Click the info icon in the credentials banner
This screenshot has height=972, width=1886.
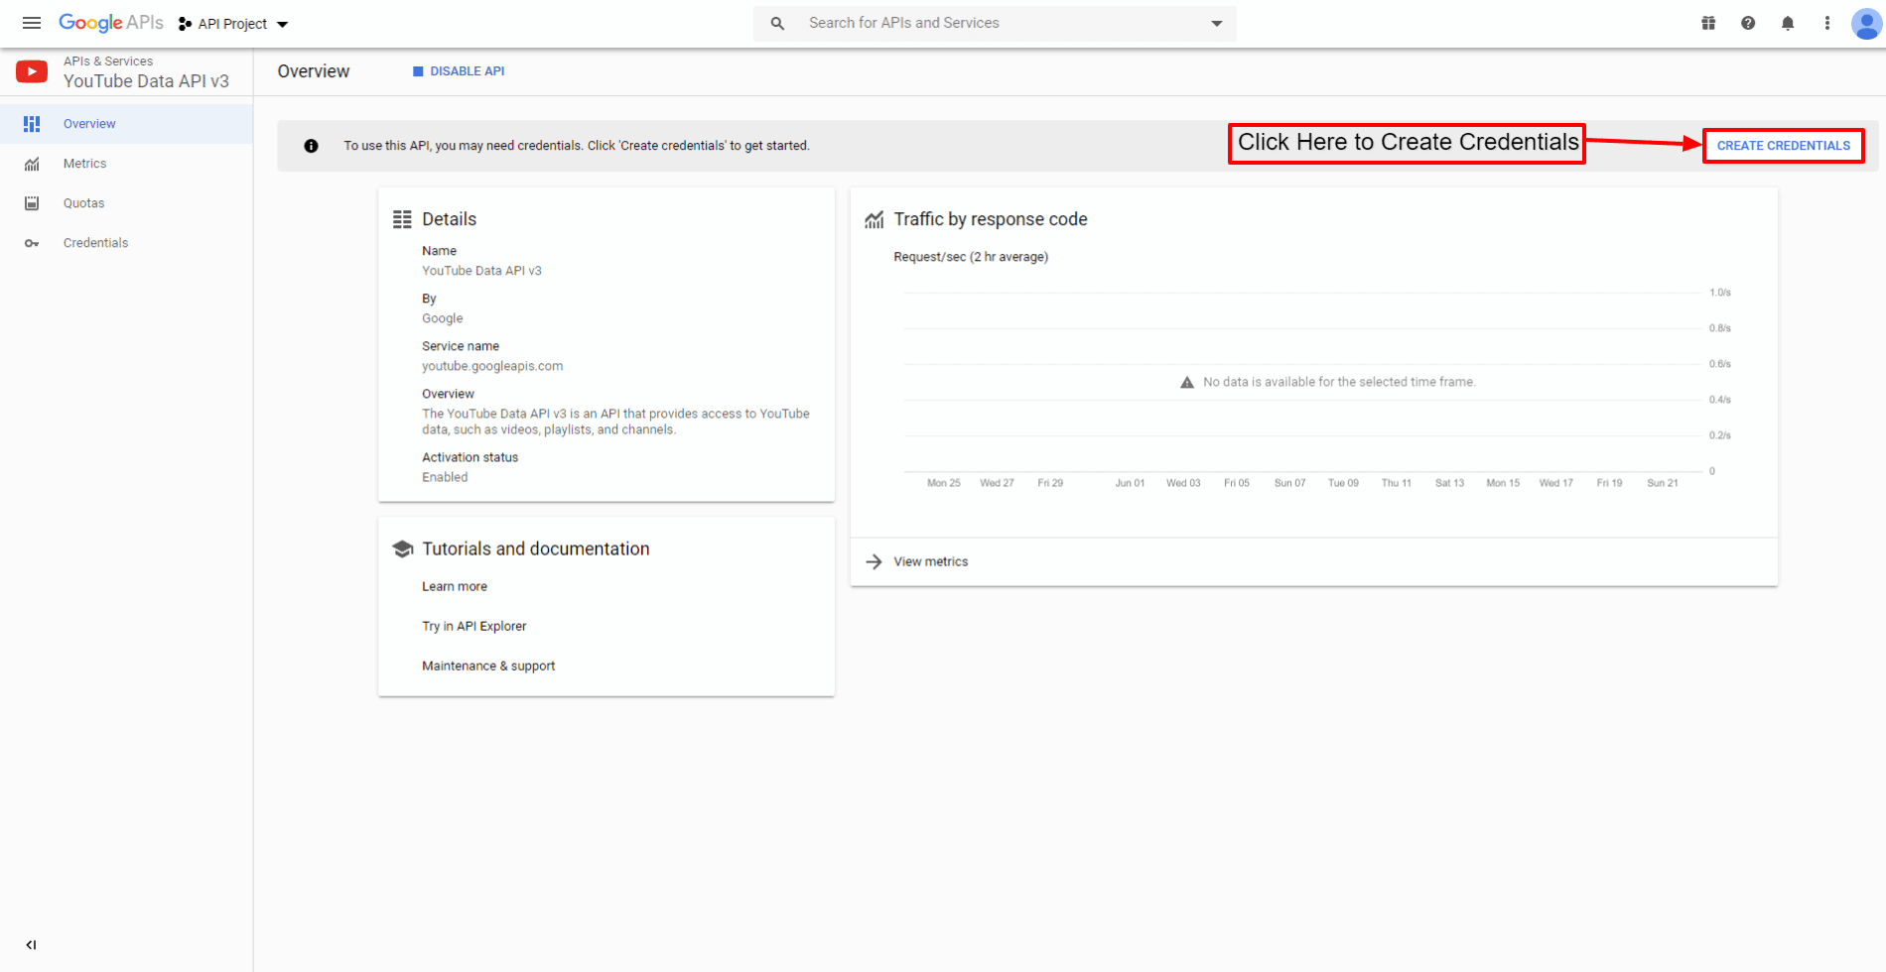pos(311,146)
